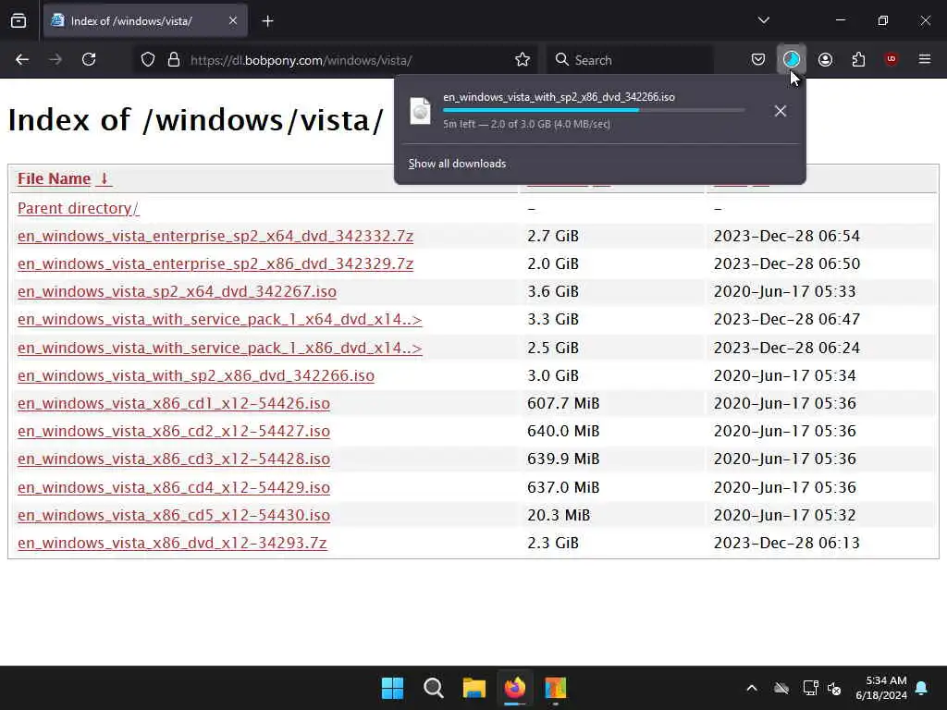
Task: Open downloading file icon in panel
Action: point(421,111)
